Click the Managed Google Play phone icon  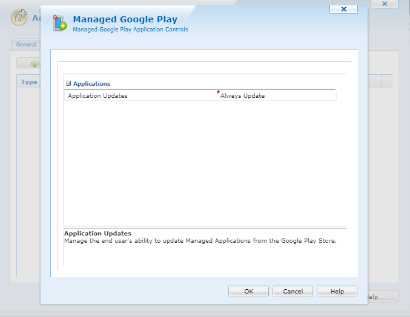click(59, 23)
